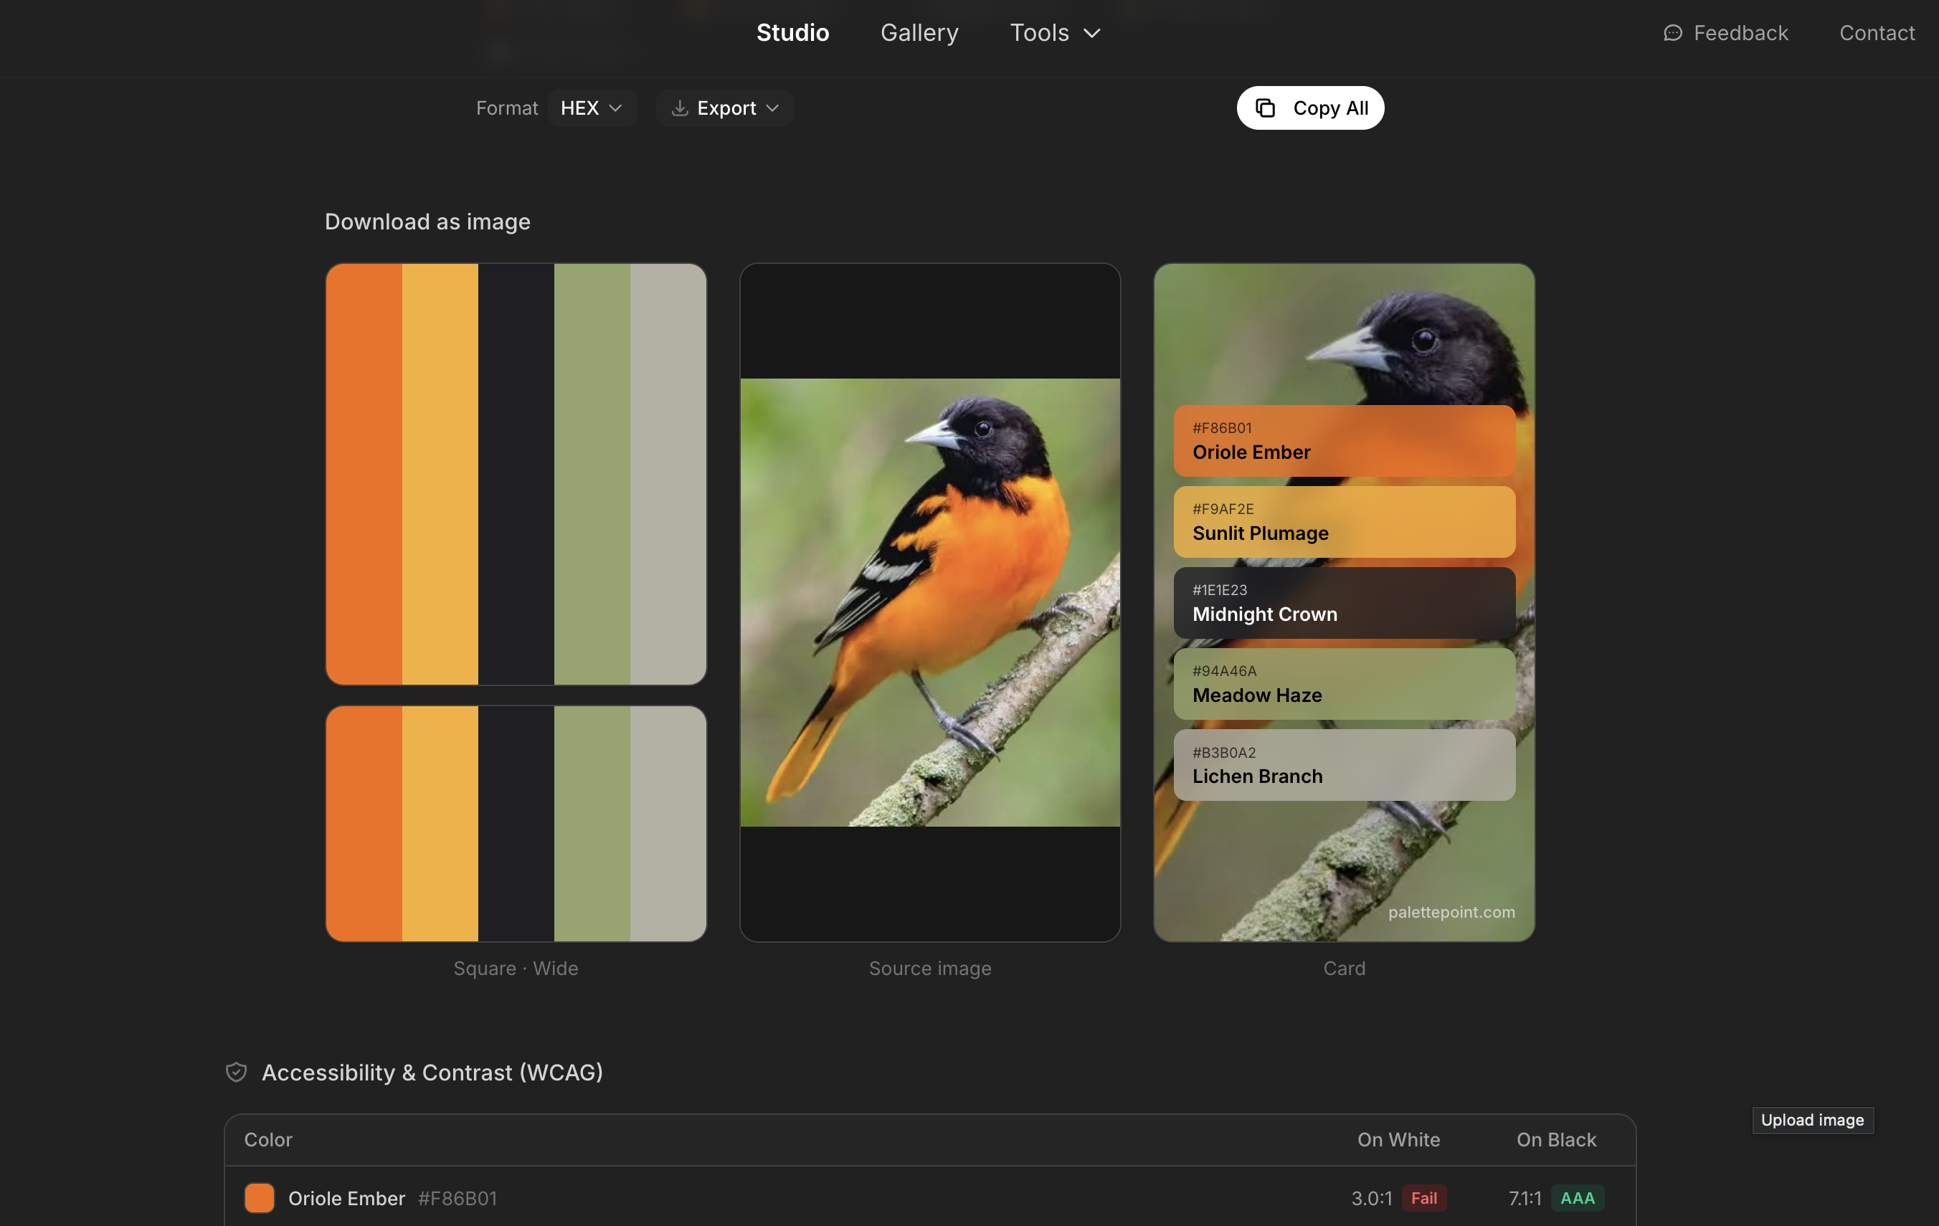Expand the Tools menu
This screenshot has height=1226, width=1939.
tap(1055, 33)
